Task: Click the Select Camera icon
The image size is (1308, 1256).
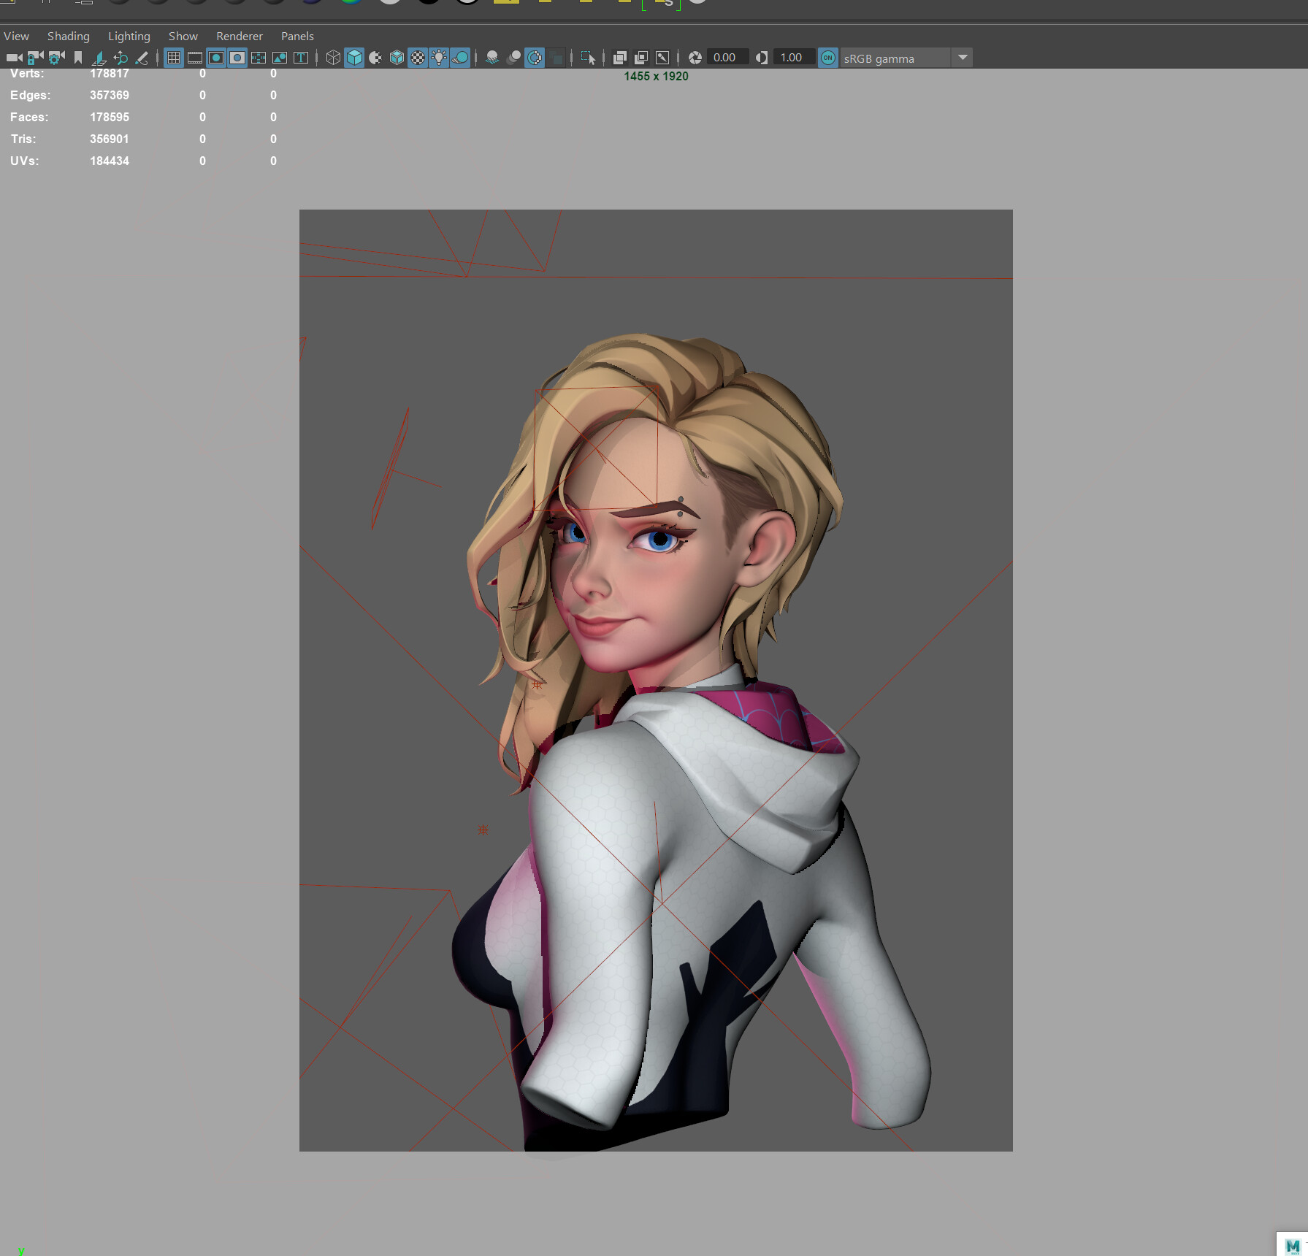Action: coord(14,58)
